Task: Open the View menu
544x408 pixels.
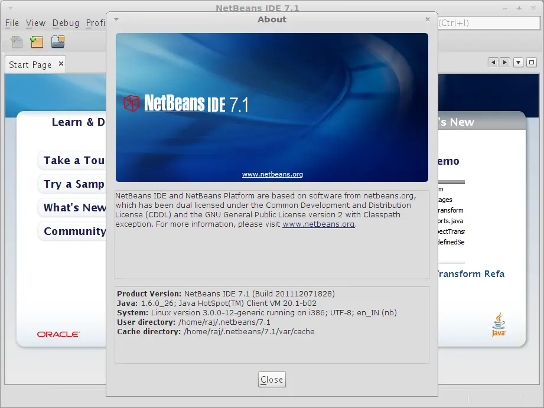Action: coord(35,23)
